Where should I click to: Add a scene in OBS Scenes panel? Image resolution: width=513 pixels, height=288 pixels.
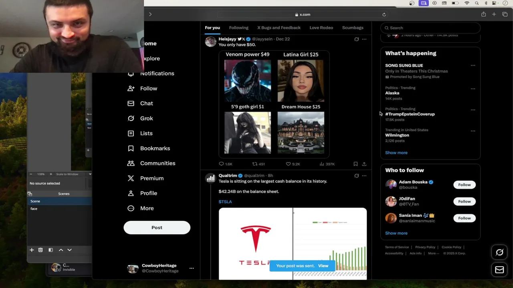pos(32,250)
